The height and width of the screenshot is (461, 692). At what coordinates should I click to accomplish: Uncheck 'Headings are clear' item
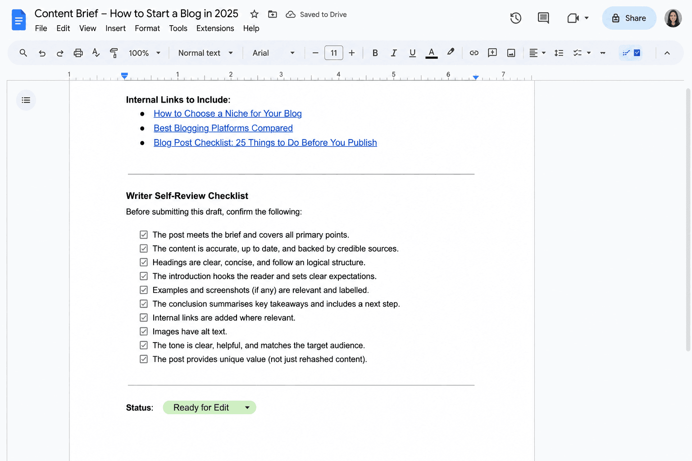click(144, 262)
